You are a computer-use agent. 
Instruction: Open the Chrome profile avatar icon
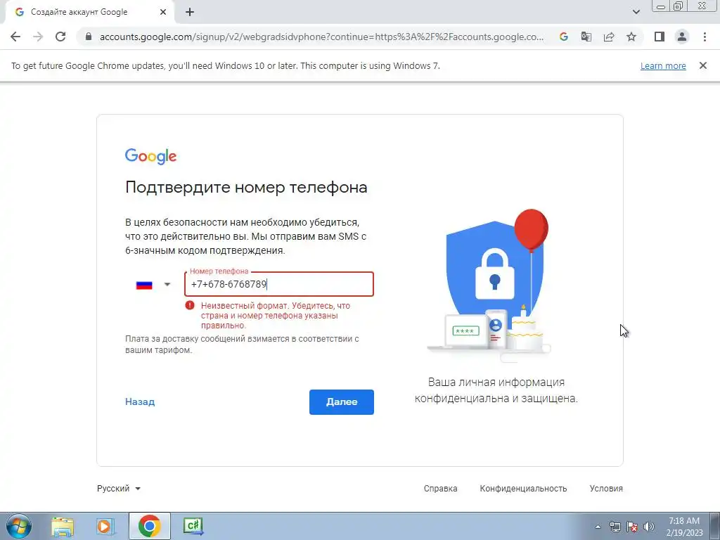682,37
